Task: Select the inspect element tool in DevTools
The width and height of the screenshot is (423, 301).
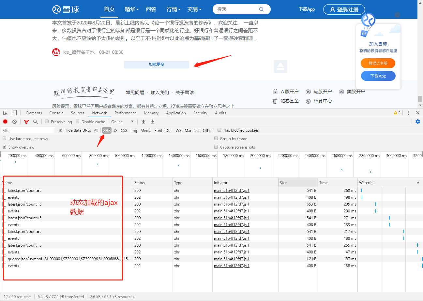Action: tap(5, 113)
